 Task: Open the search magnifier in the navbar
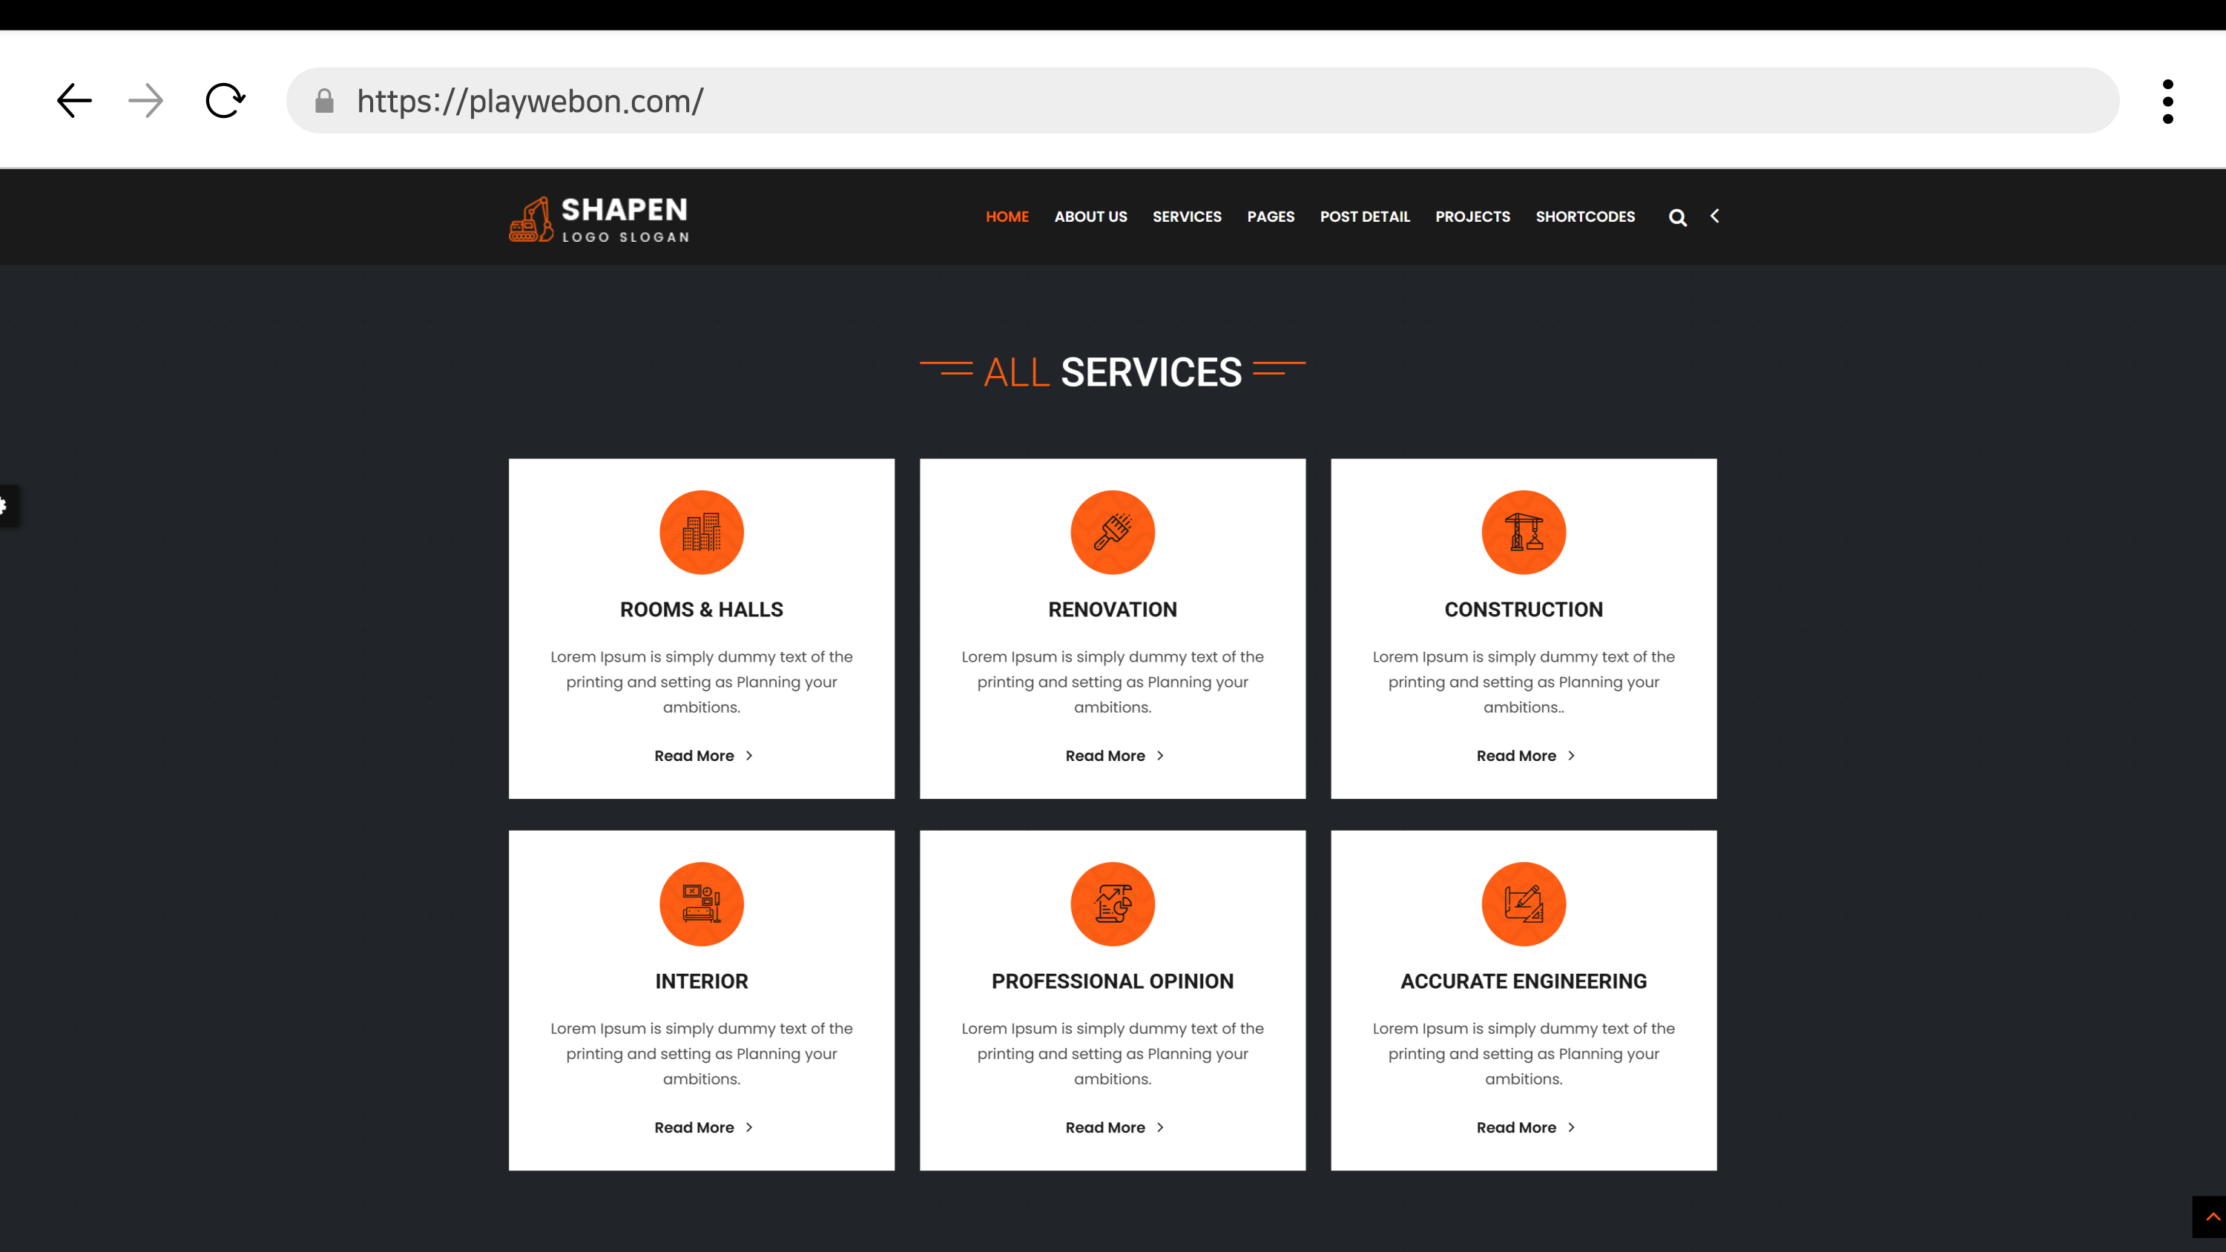coord(1677,218)
